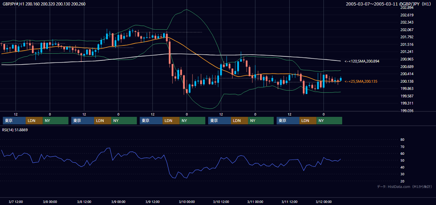Click the GBPJPY#,H1 symbol header text
This screenshot has height=205, width=436.
(x=44, y=4)
